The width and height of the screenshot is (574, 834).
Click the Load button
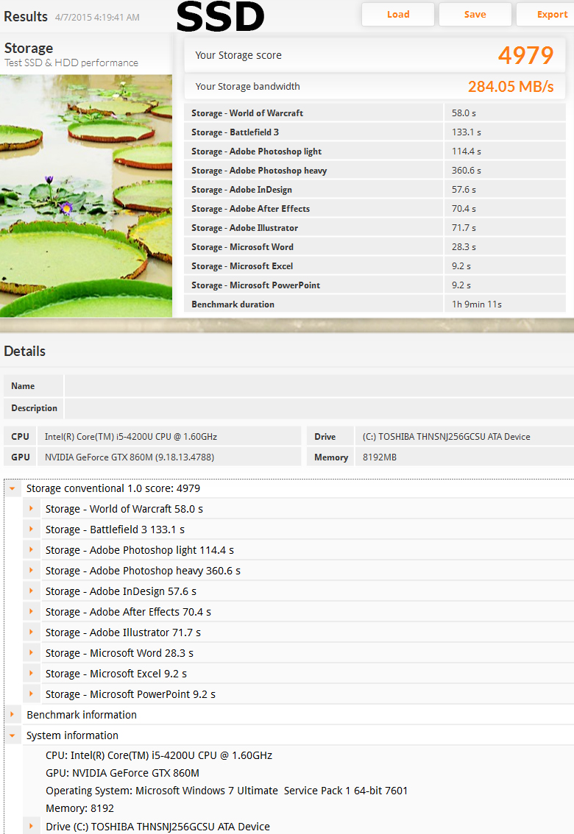398,15
